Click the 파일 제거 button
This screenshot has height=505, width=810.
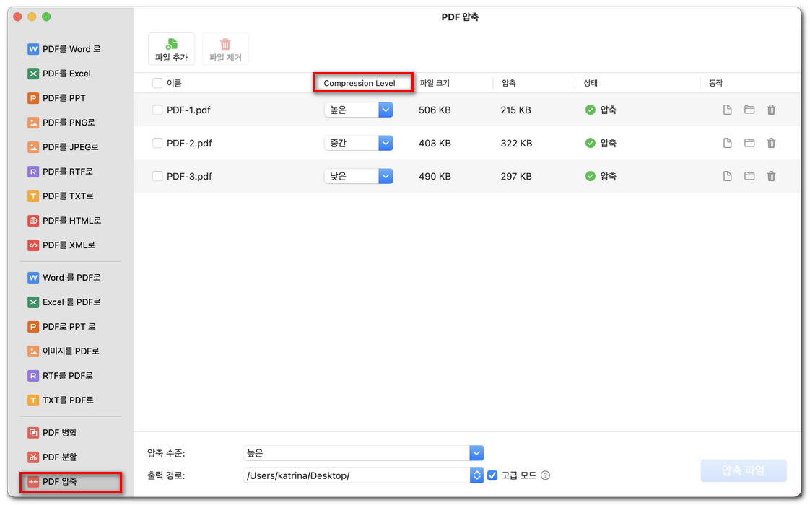click(x=225, y=49)
